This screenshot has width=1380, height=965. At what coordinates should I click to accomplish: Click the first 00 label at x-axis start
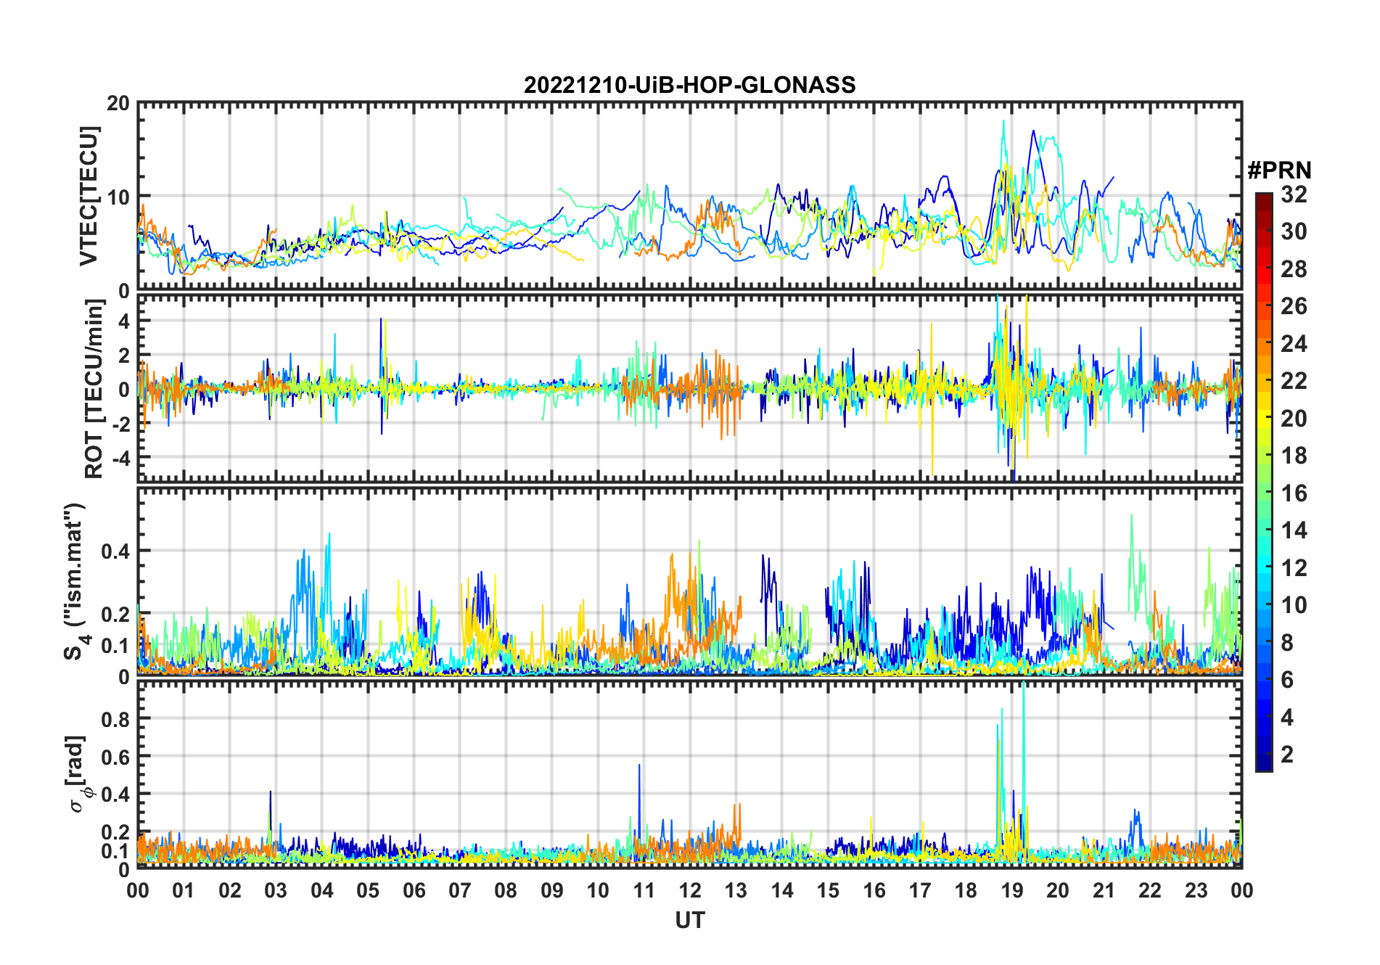tap(138, 891)
